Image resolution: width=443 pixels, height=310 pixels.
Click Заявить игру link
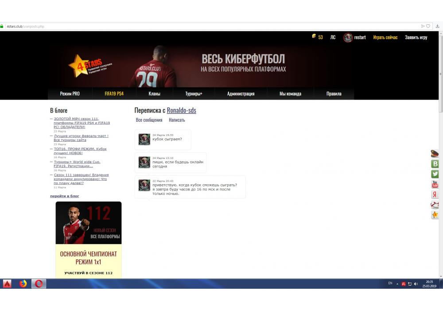pyautogui.click(x=416, y=37)
